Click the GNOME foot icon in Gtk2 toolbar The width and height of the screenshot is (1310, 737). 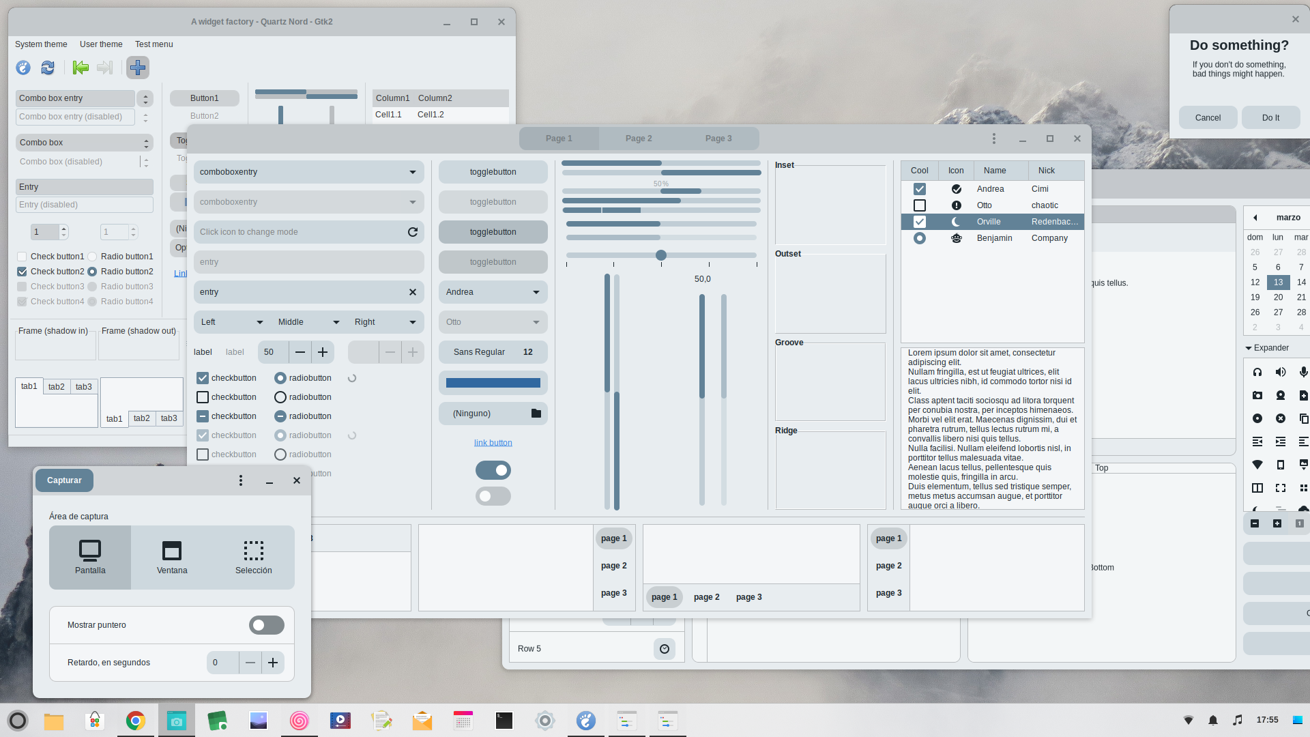click(23, 68)
